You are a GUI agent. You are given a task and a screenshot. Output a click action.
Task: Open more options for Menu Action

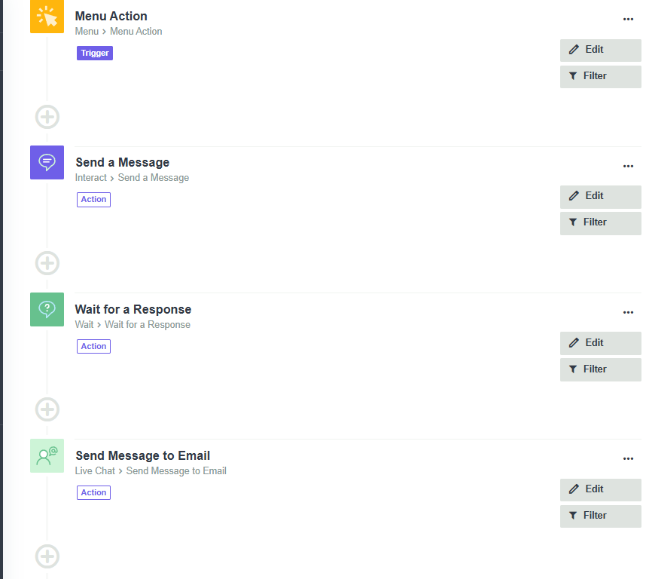(628, 19)
